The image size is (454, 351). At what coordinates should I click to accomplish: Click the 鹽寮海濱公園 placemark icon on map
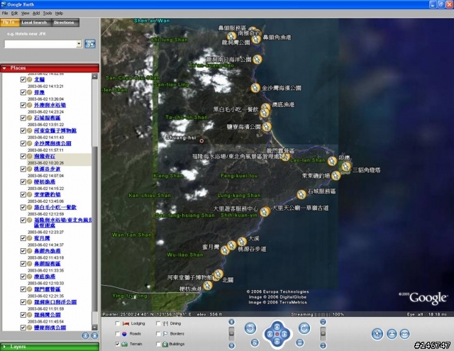tap(267, 126)
